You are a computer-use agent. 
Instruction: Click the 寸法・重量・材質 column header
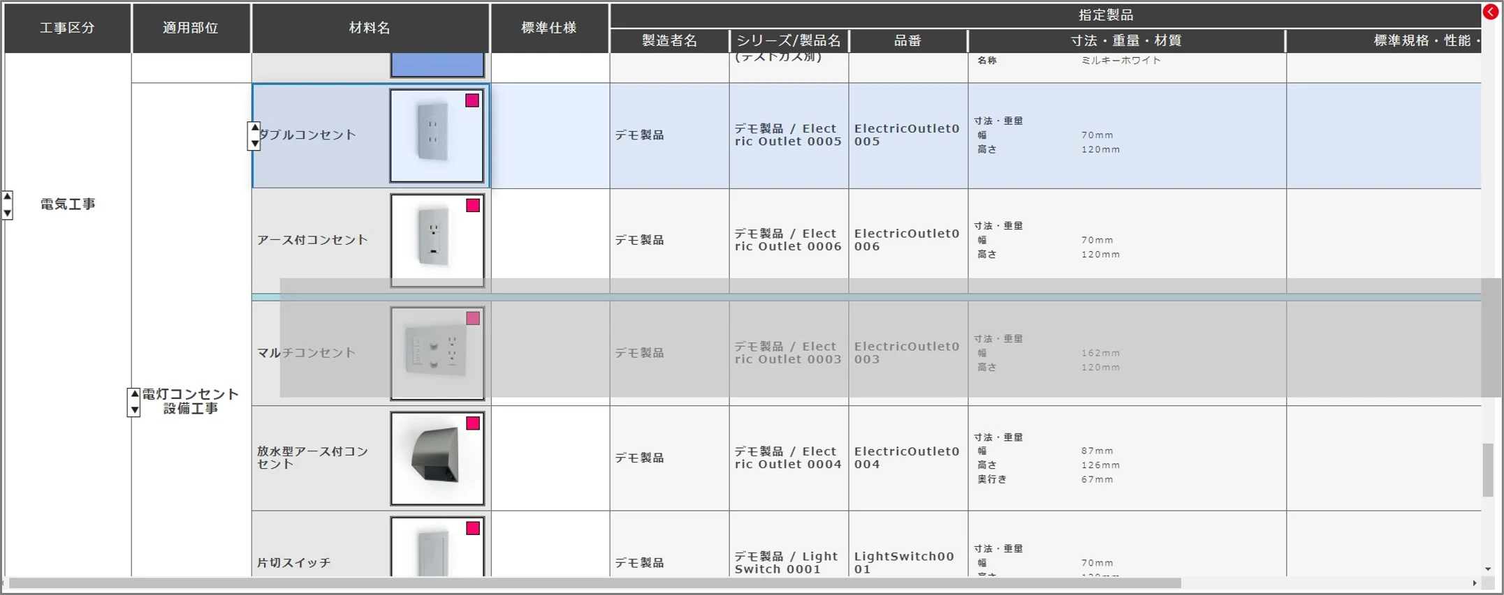[x=1126, y=40]
